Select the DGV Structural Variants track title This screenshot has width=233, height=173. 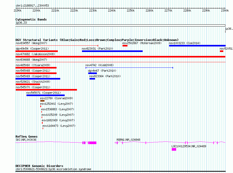pos(97,40)
